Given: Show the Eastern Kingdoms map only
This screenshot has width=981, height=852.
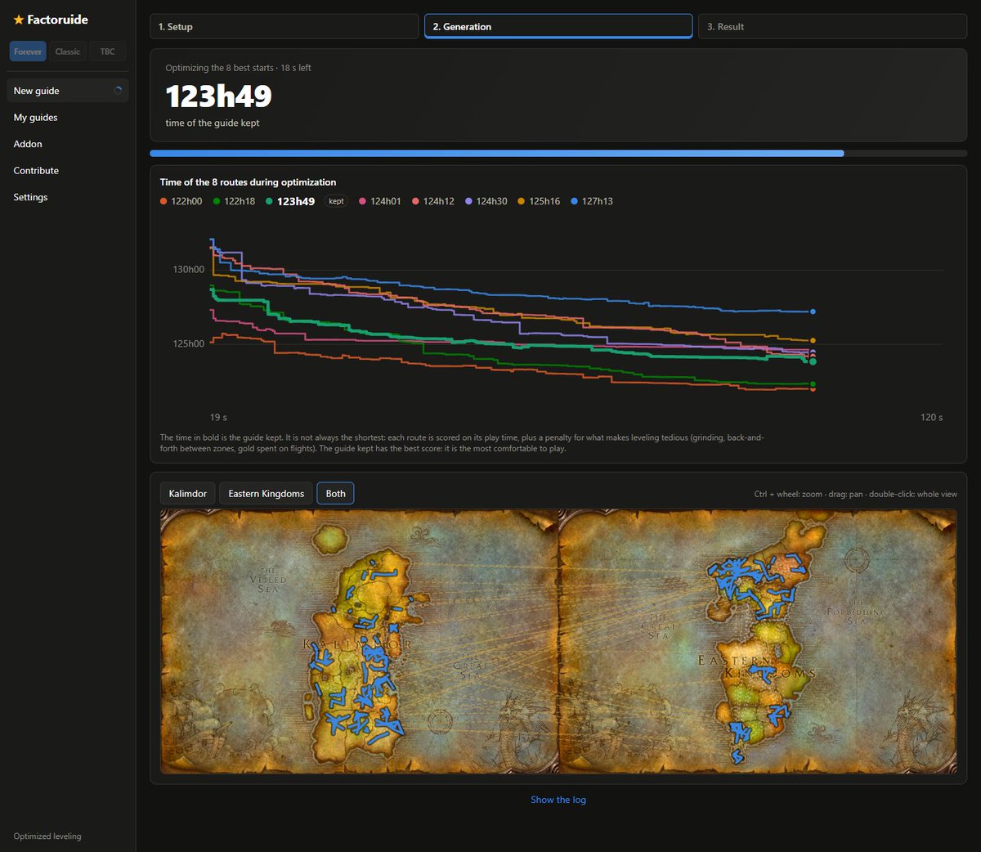Looking at the screenshot, I should (266, 493).
